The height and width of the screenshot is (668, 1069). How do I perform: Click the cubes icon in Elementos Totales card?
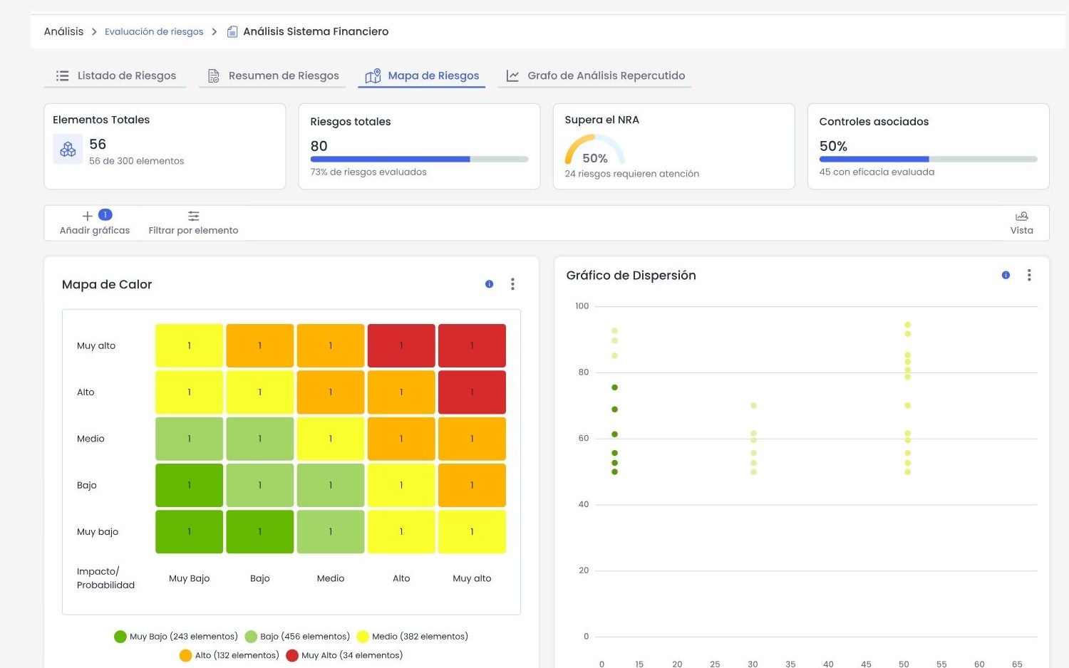click(68, 150)
